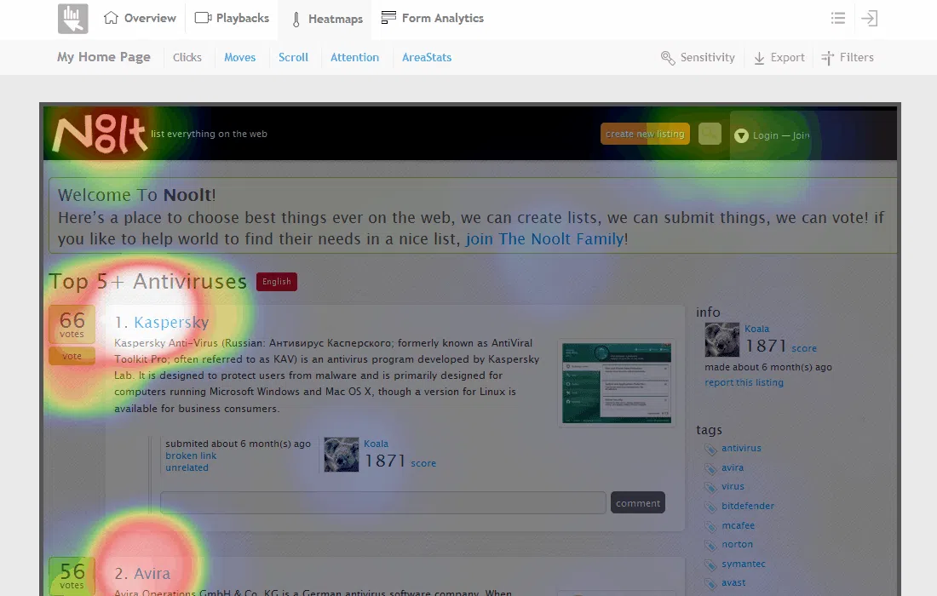The width and height of the screenshot is (937, 596).
Task: Select the Scroll heatmap tab
Action: point(293,57)
